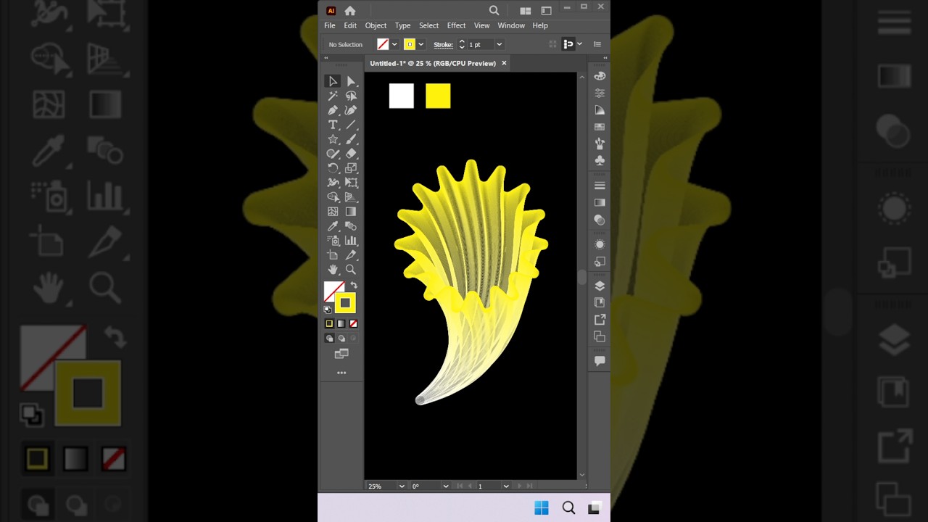
Task: Select the Hand tool
Action: tap(333, 270)
